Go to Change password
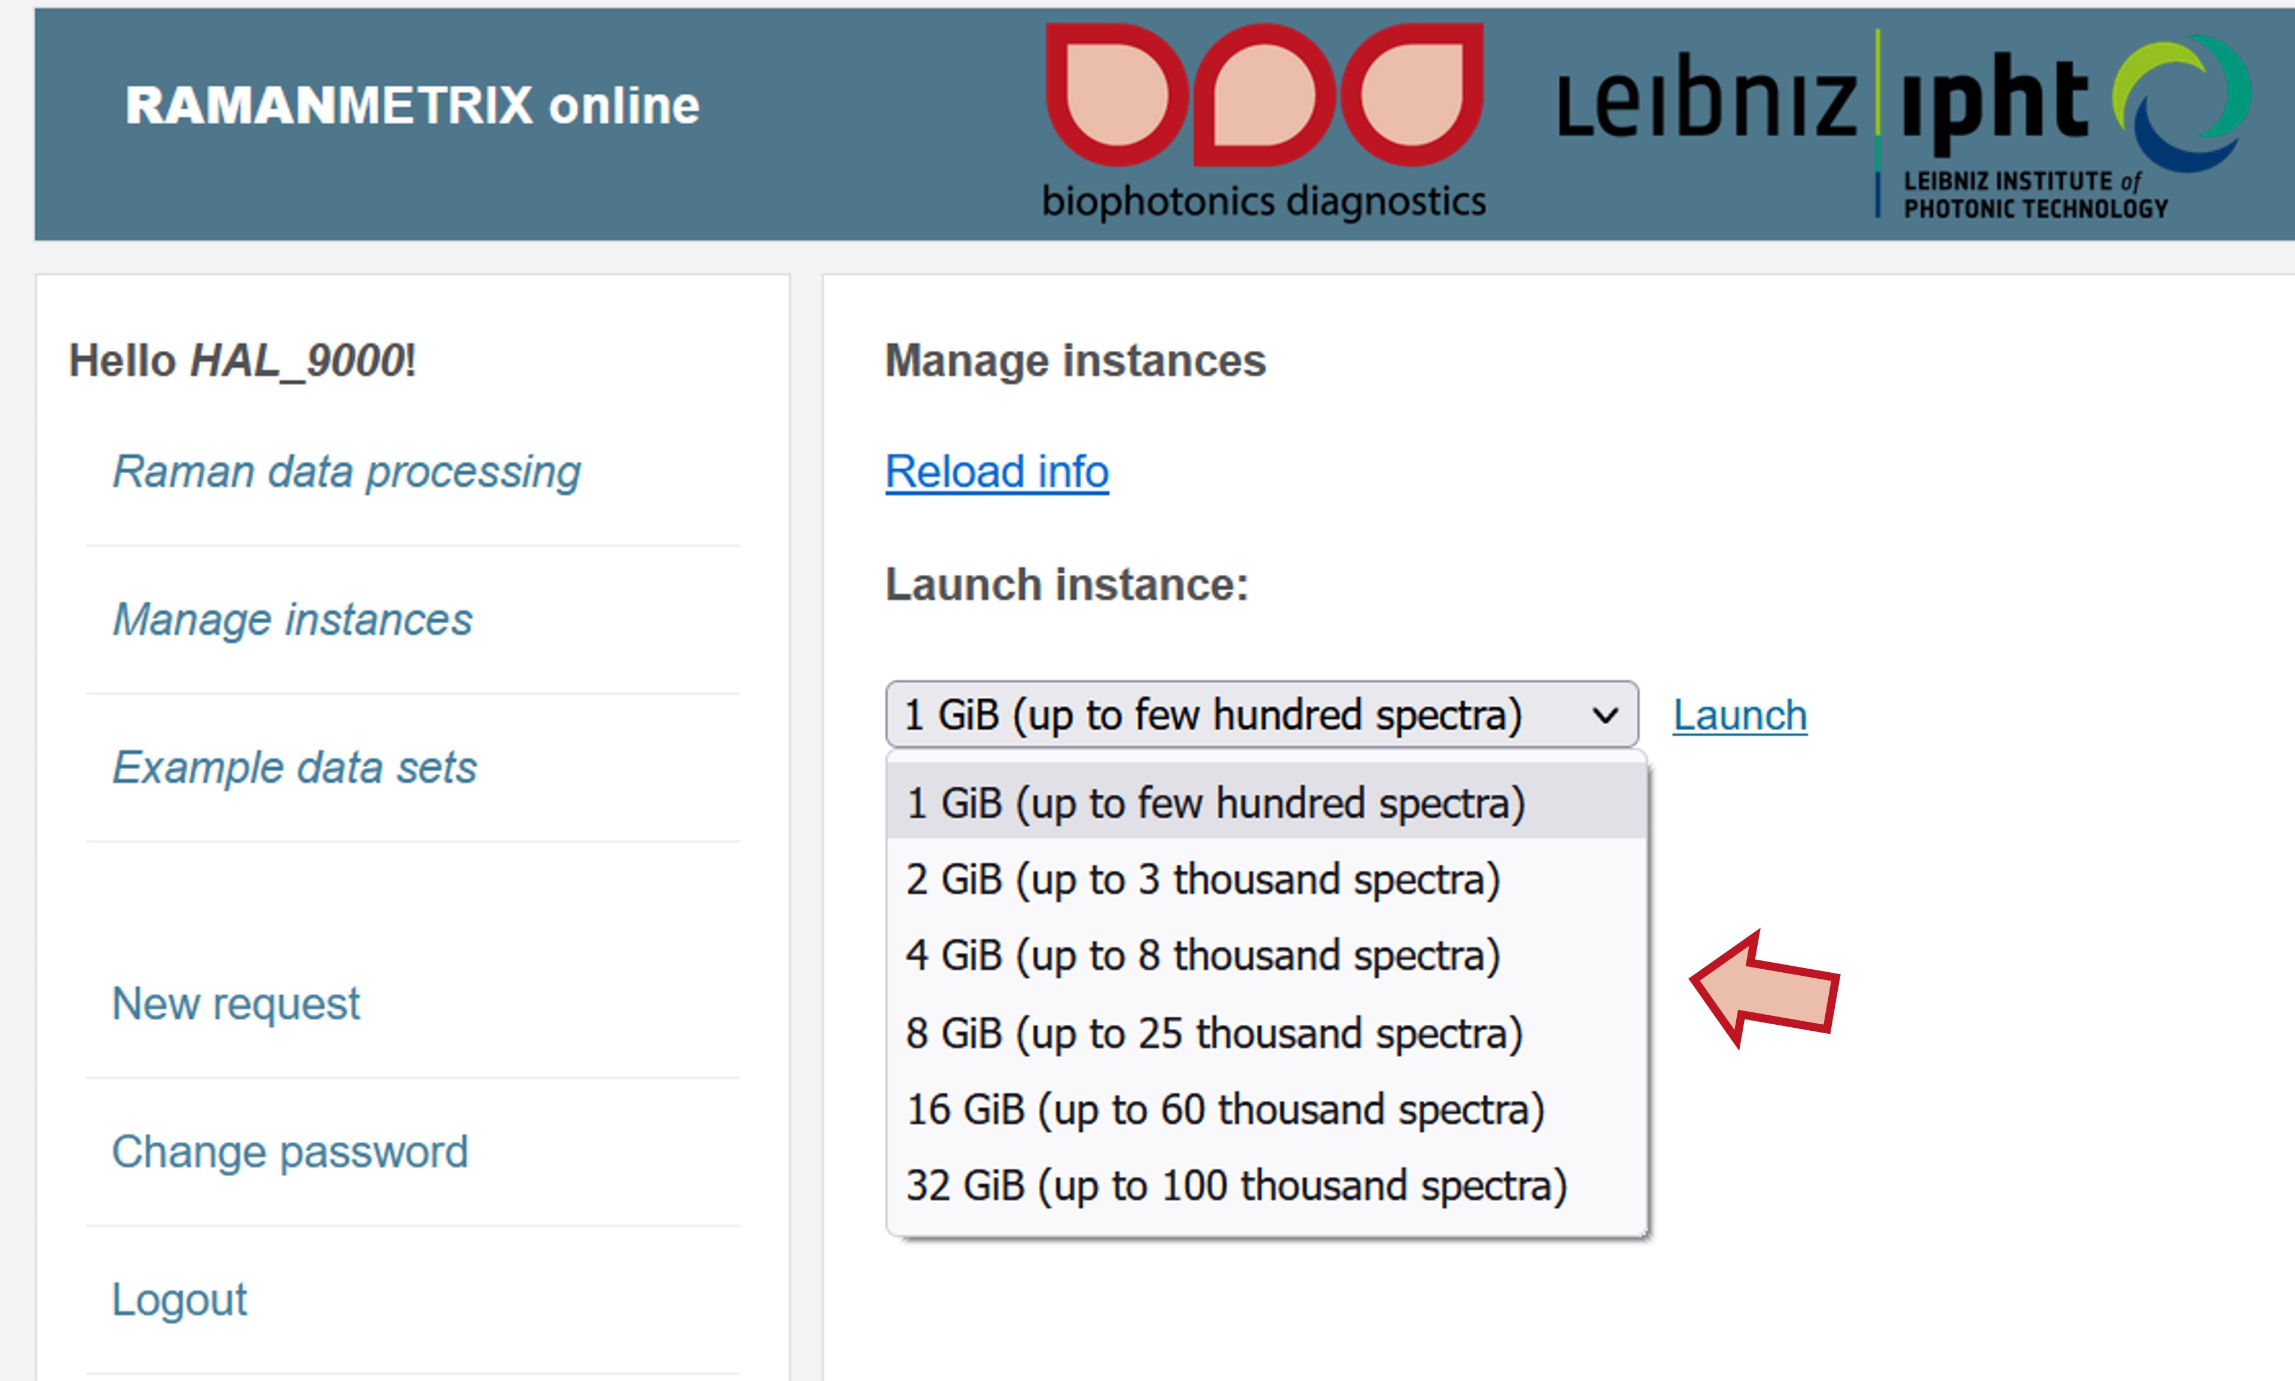The image size is (2295, 1381). pos(289,1151)
